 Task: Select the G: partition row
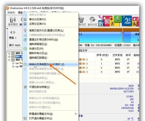click(109, 72)
